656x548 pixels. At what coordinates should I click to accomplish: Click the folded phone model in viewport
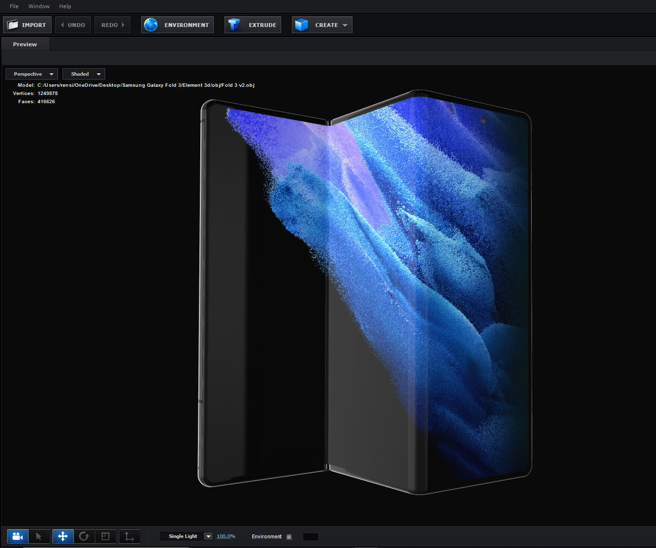(366, 292)
